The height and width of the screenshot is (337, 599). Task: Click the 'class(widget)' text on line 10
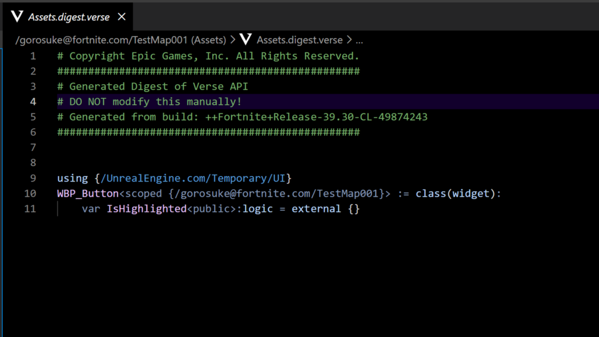coord(455,193)
